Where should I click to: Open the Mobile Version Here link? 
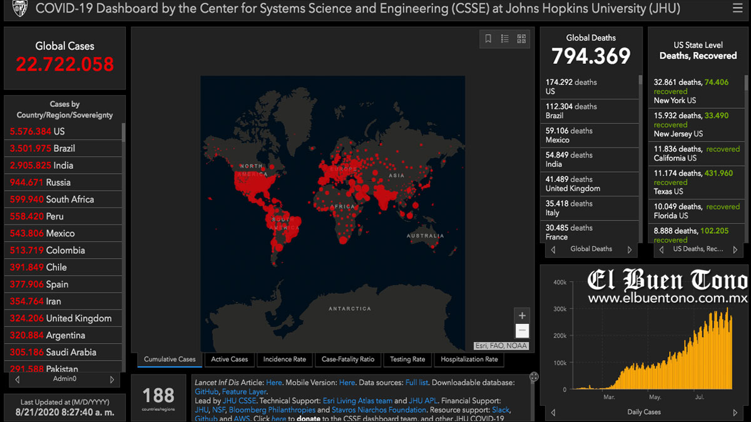pyautogui.click(x=347, y=383)
